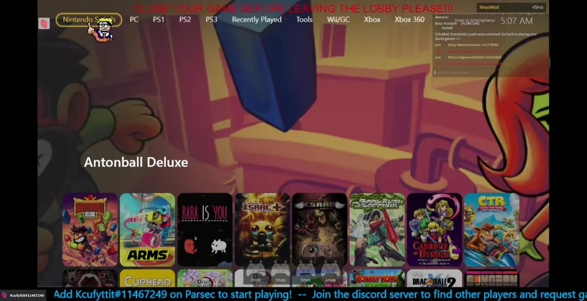Image resolution: width=587 pixels, height=301 pixels.
Task: Select the Cadence of Hyrule cover
Action: tap(434, 230)
